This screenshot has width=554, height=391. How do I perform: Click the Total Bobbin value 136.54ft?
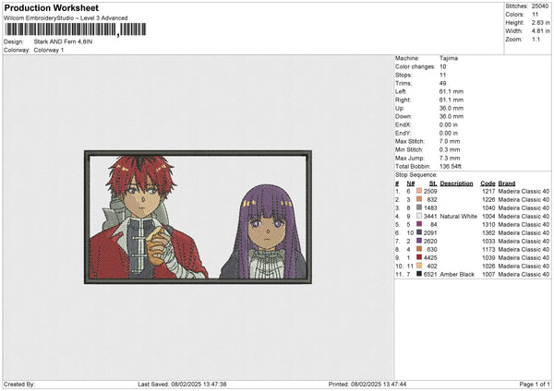pyautogui.click(x=451, y=166)
